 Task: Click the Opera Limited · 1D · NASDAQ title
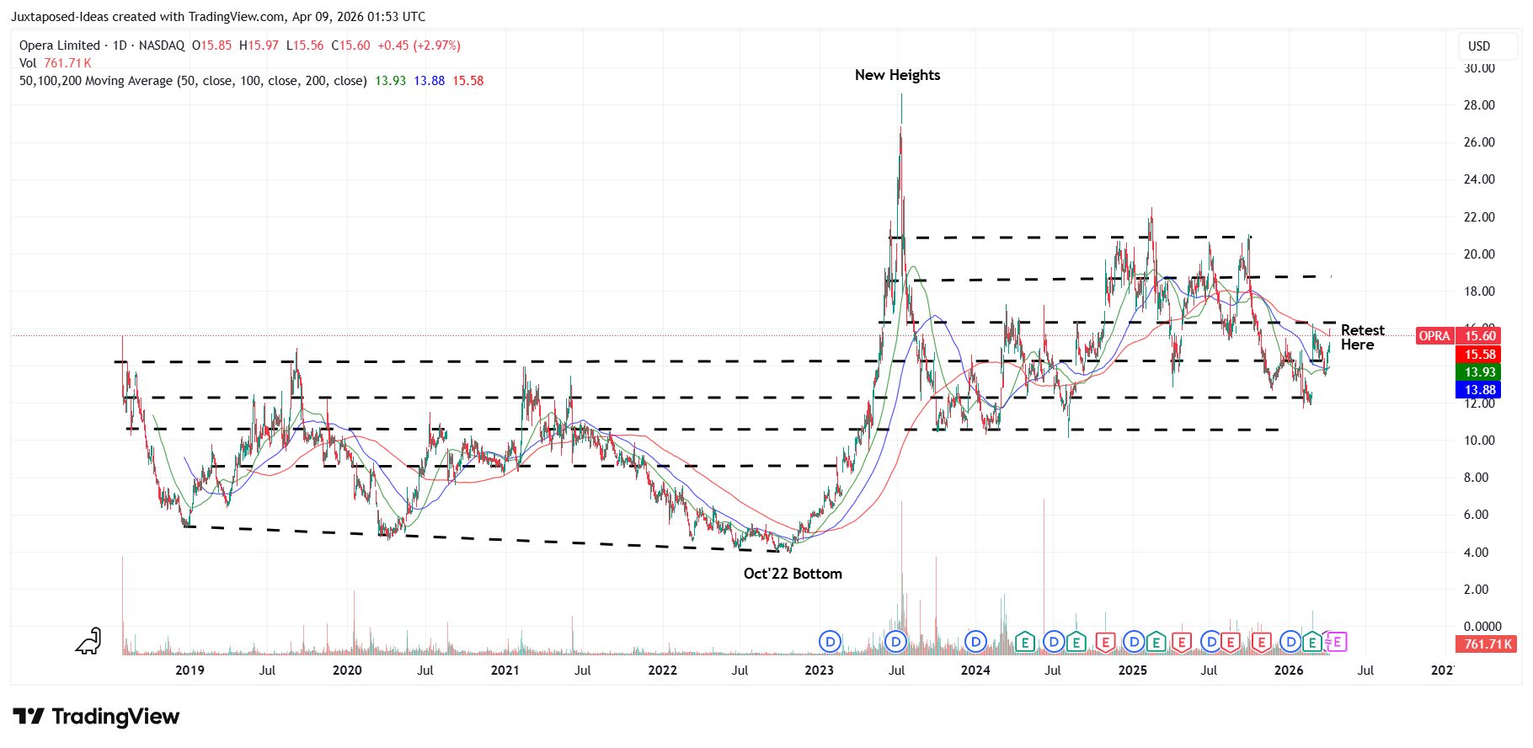(102, 45)
